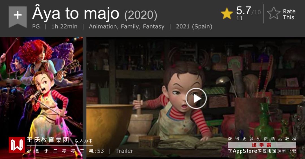Click the Trailer label under the video
Viewport: 305px width, 159px height.
pyautogui.click(x=124, y=151)
